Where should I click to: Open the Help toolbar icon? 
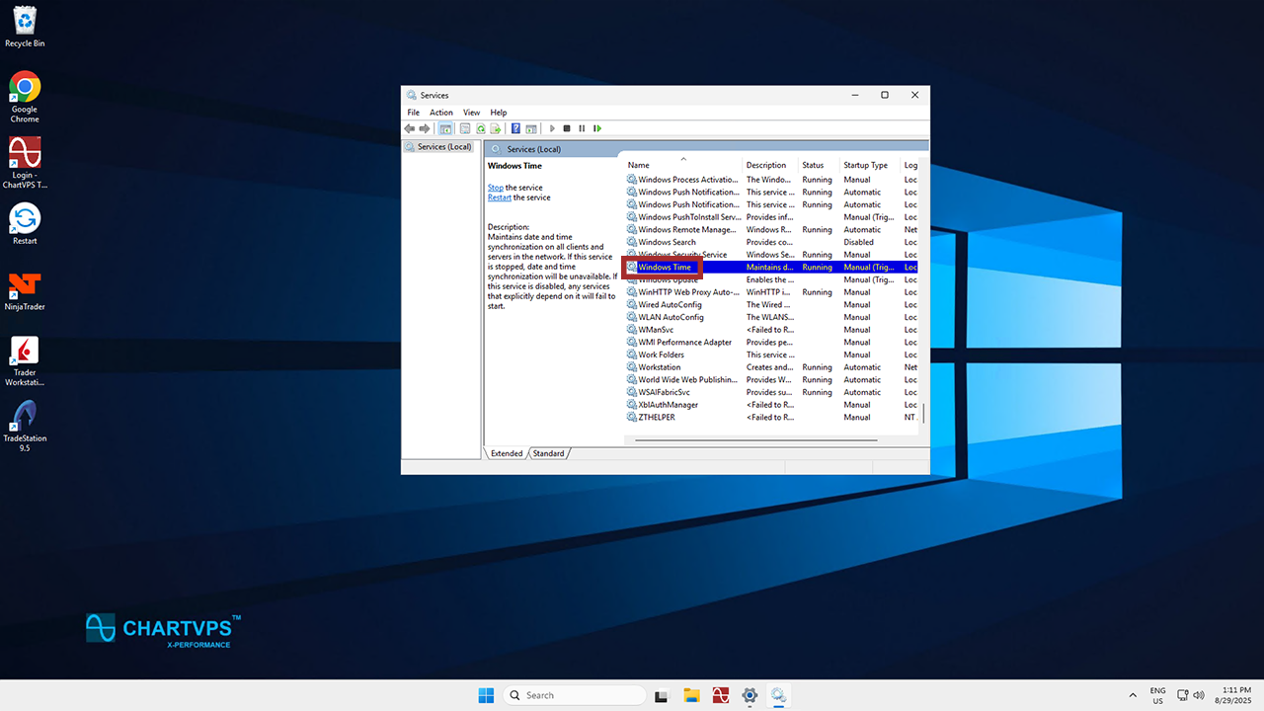[x=515, y=128]
